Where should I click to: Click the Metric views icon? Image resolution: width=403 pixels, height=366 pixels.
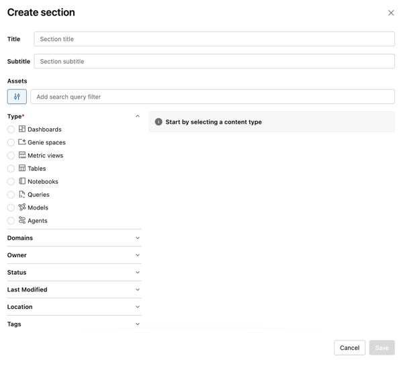point(22,155)
